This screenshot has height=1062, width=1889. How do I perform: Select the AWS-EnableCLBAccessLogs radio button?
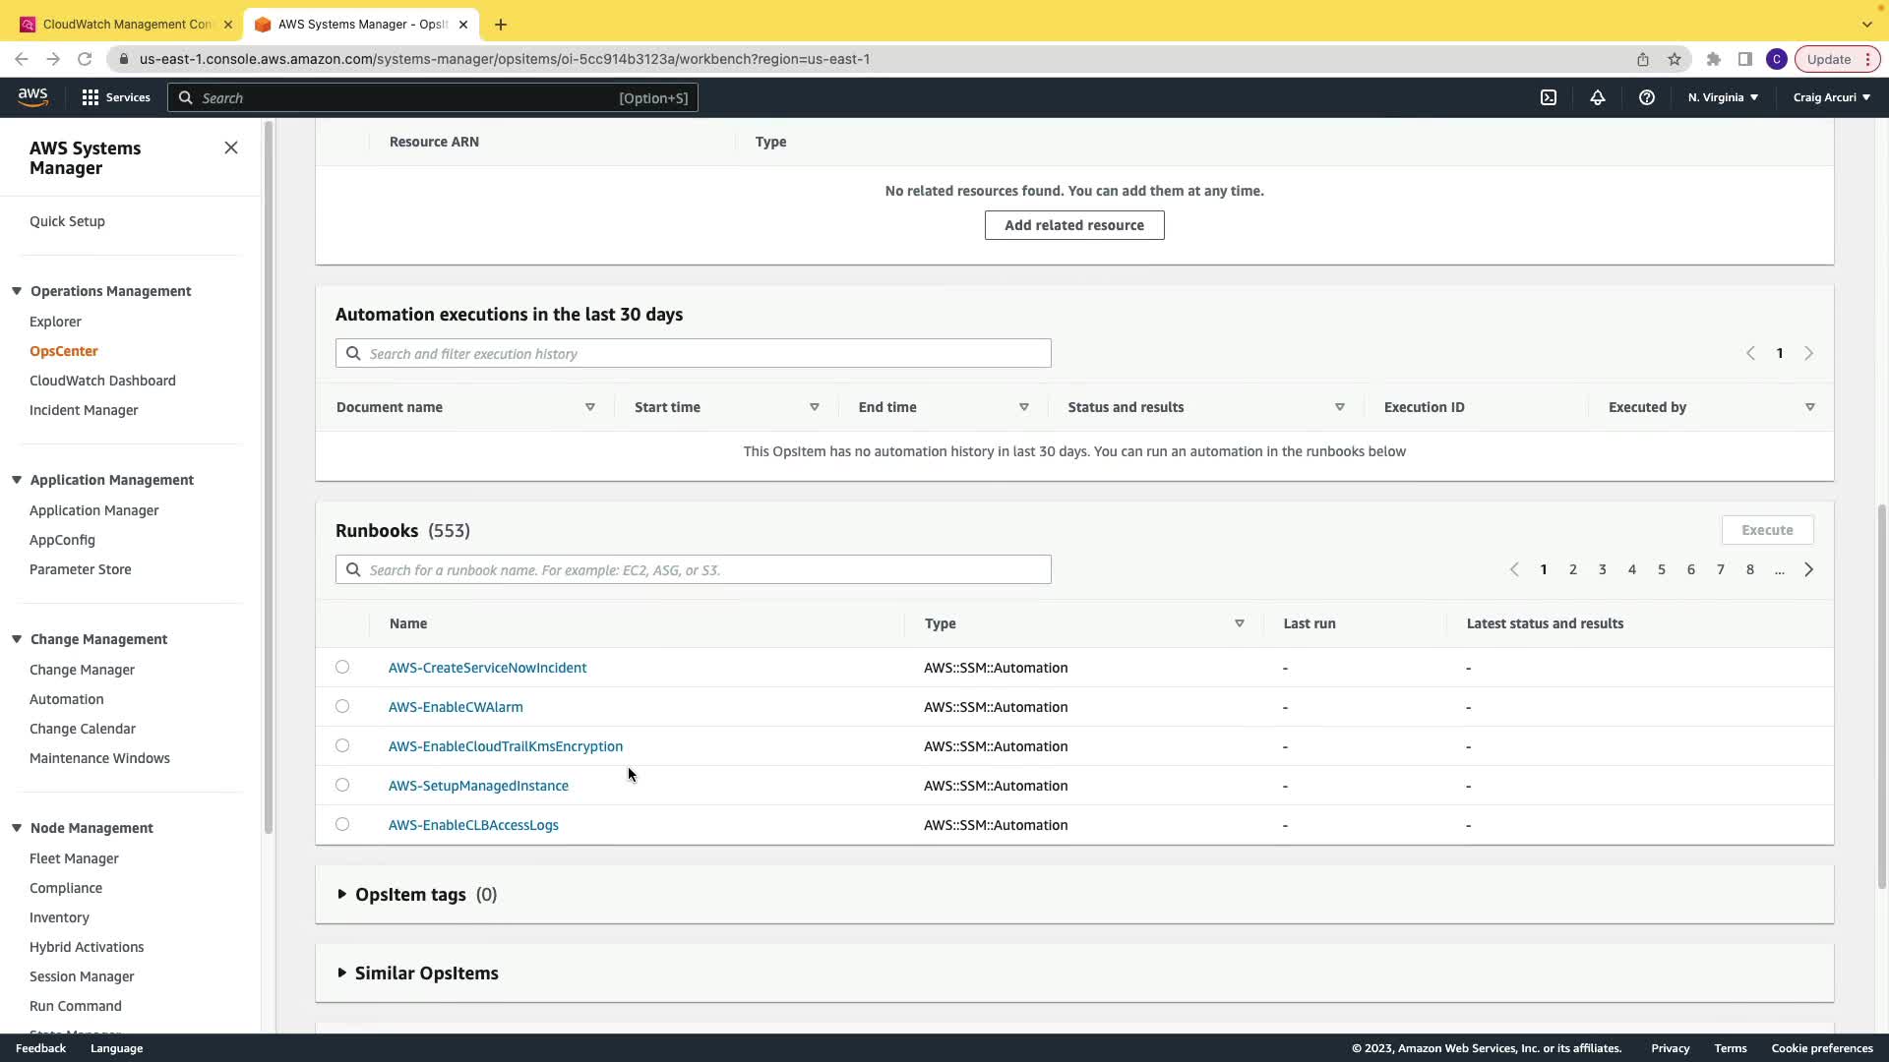pyautogui.click(x=342, y=824)
